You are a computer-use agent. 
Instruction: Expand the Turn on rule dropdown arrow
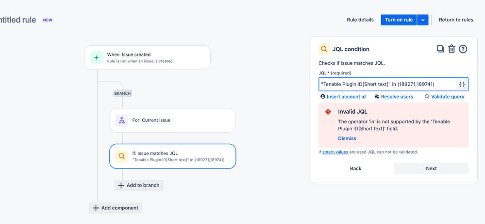coord(423,20)
